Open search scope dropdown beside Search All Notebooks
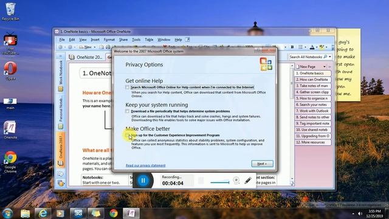The width and height of the screenshot is (389, 219). click(x=329, y=57)
